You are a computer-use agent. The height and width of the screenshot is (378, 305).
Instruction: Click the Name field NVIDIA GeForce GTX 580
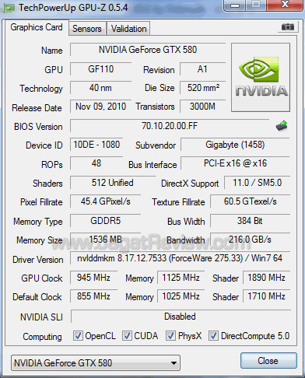[148, 50]
